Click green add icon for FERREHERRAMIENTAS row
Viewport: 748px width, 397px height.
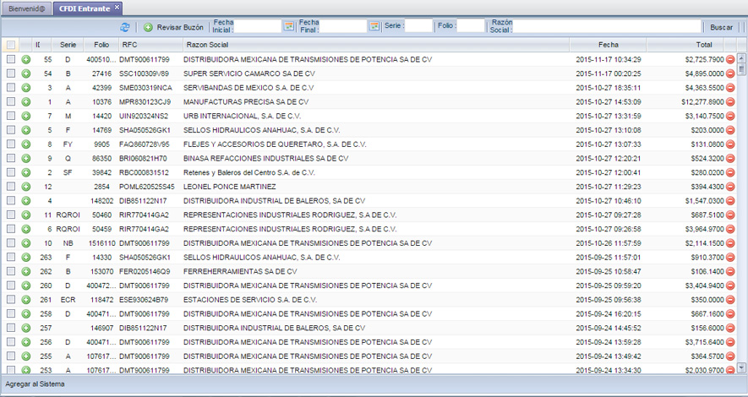(25, 272)
